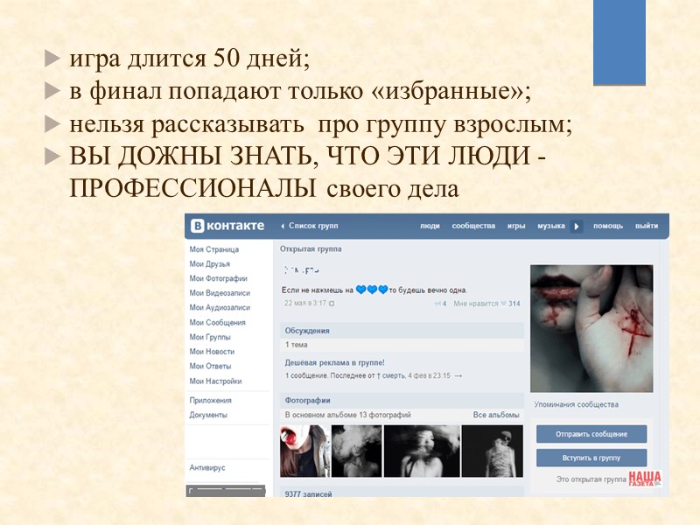Click the blue hearts in the status
Screen dimensions: 700x525
click(372, 290)
